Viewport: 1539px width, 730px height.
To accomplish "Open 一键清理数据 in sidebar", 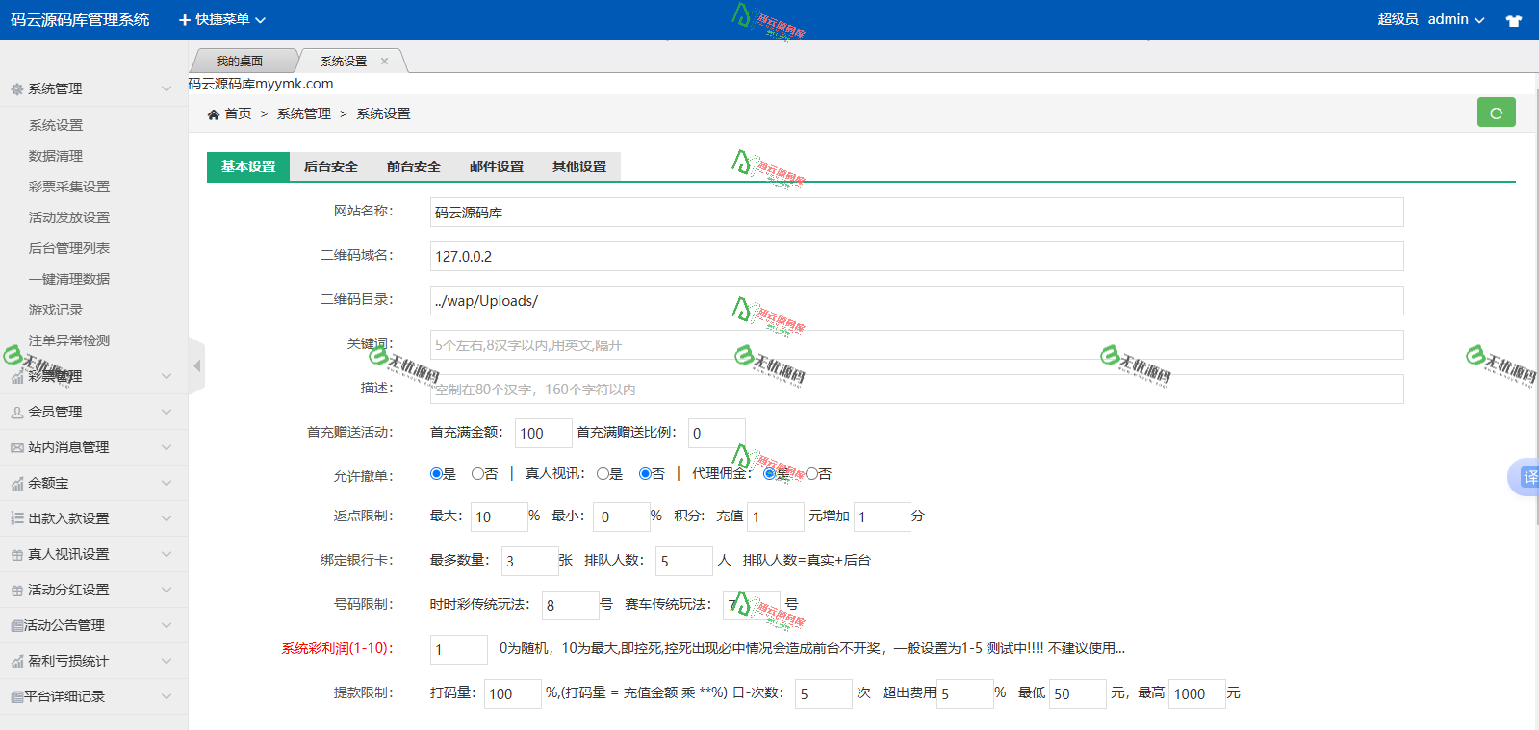I will [69, 279].
